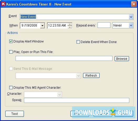Click the Event label beside the combo box
The image size is (138, 121).
pos(13,16)
